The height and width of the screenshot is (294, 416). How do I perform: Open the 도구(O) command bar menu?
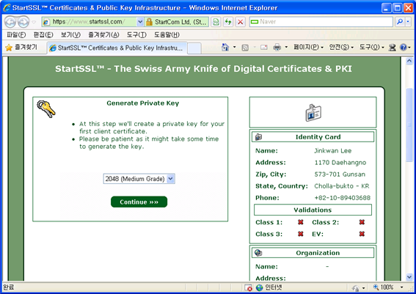[372, 48]
